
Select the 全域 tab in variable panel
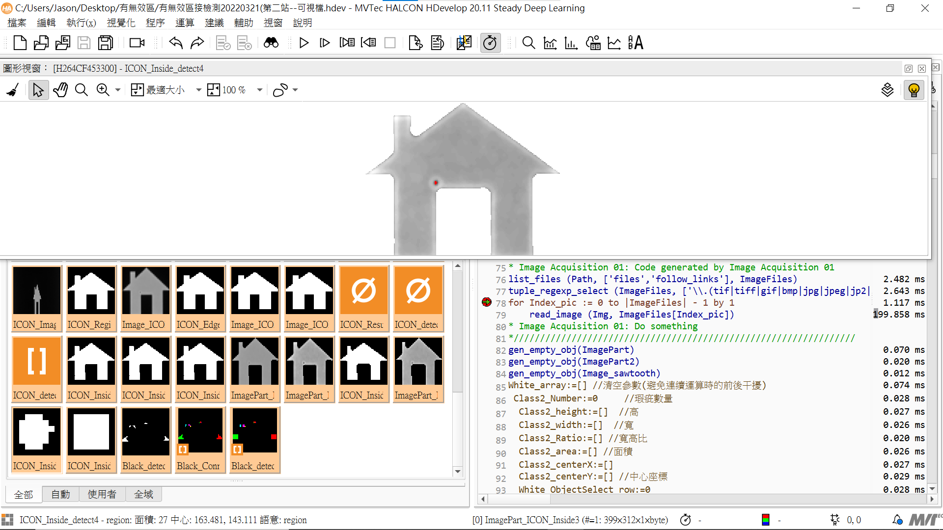(143, 494)
